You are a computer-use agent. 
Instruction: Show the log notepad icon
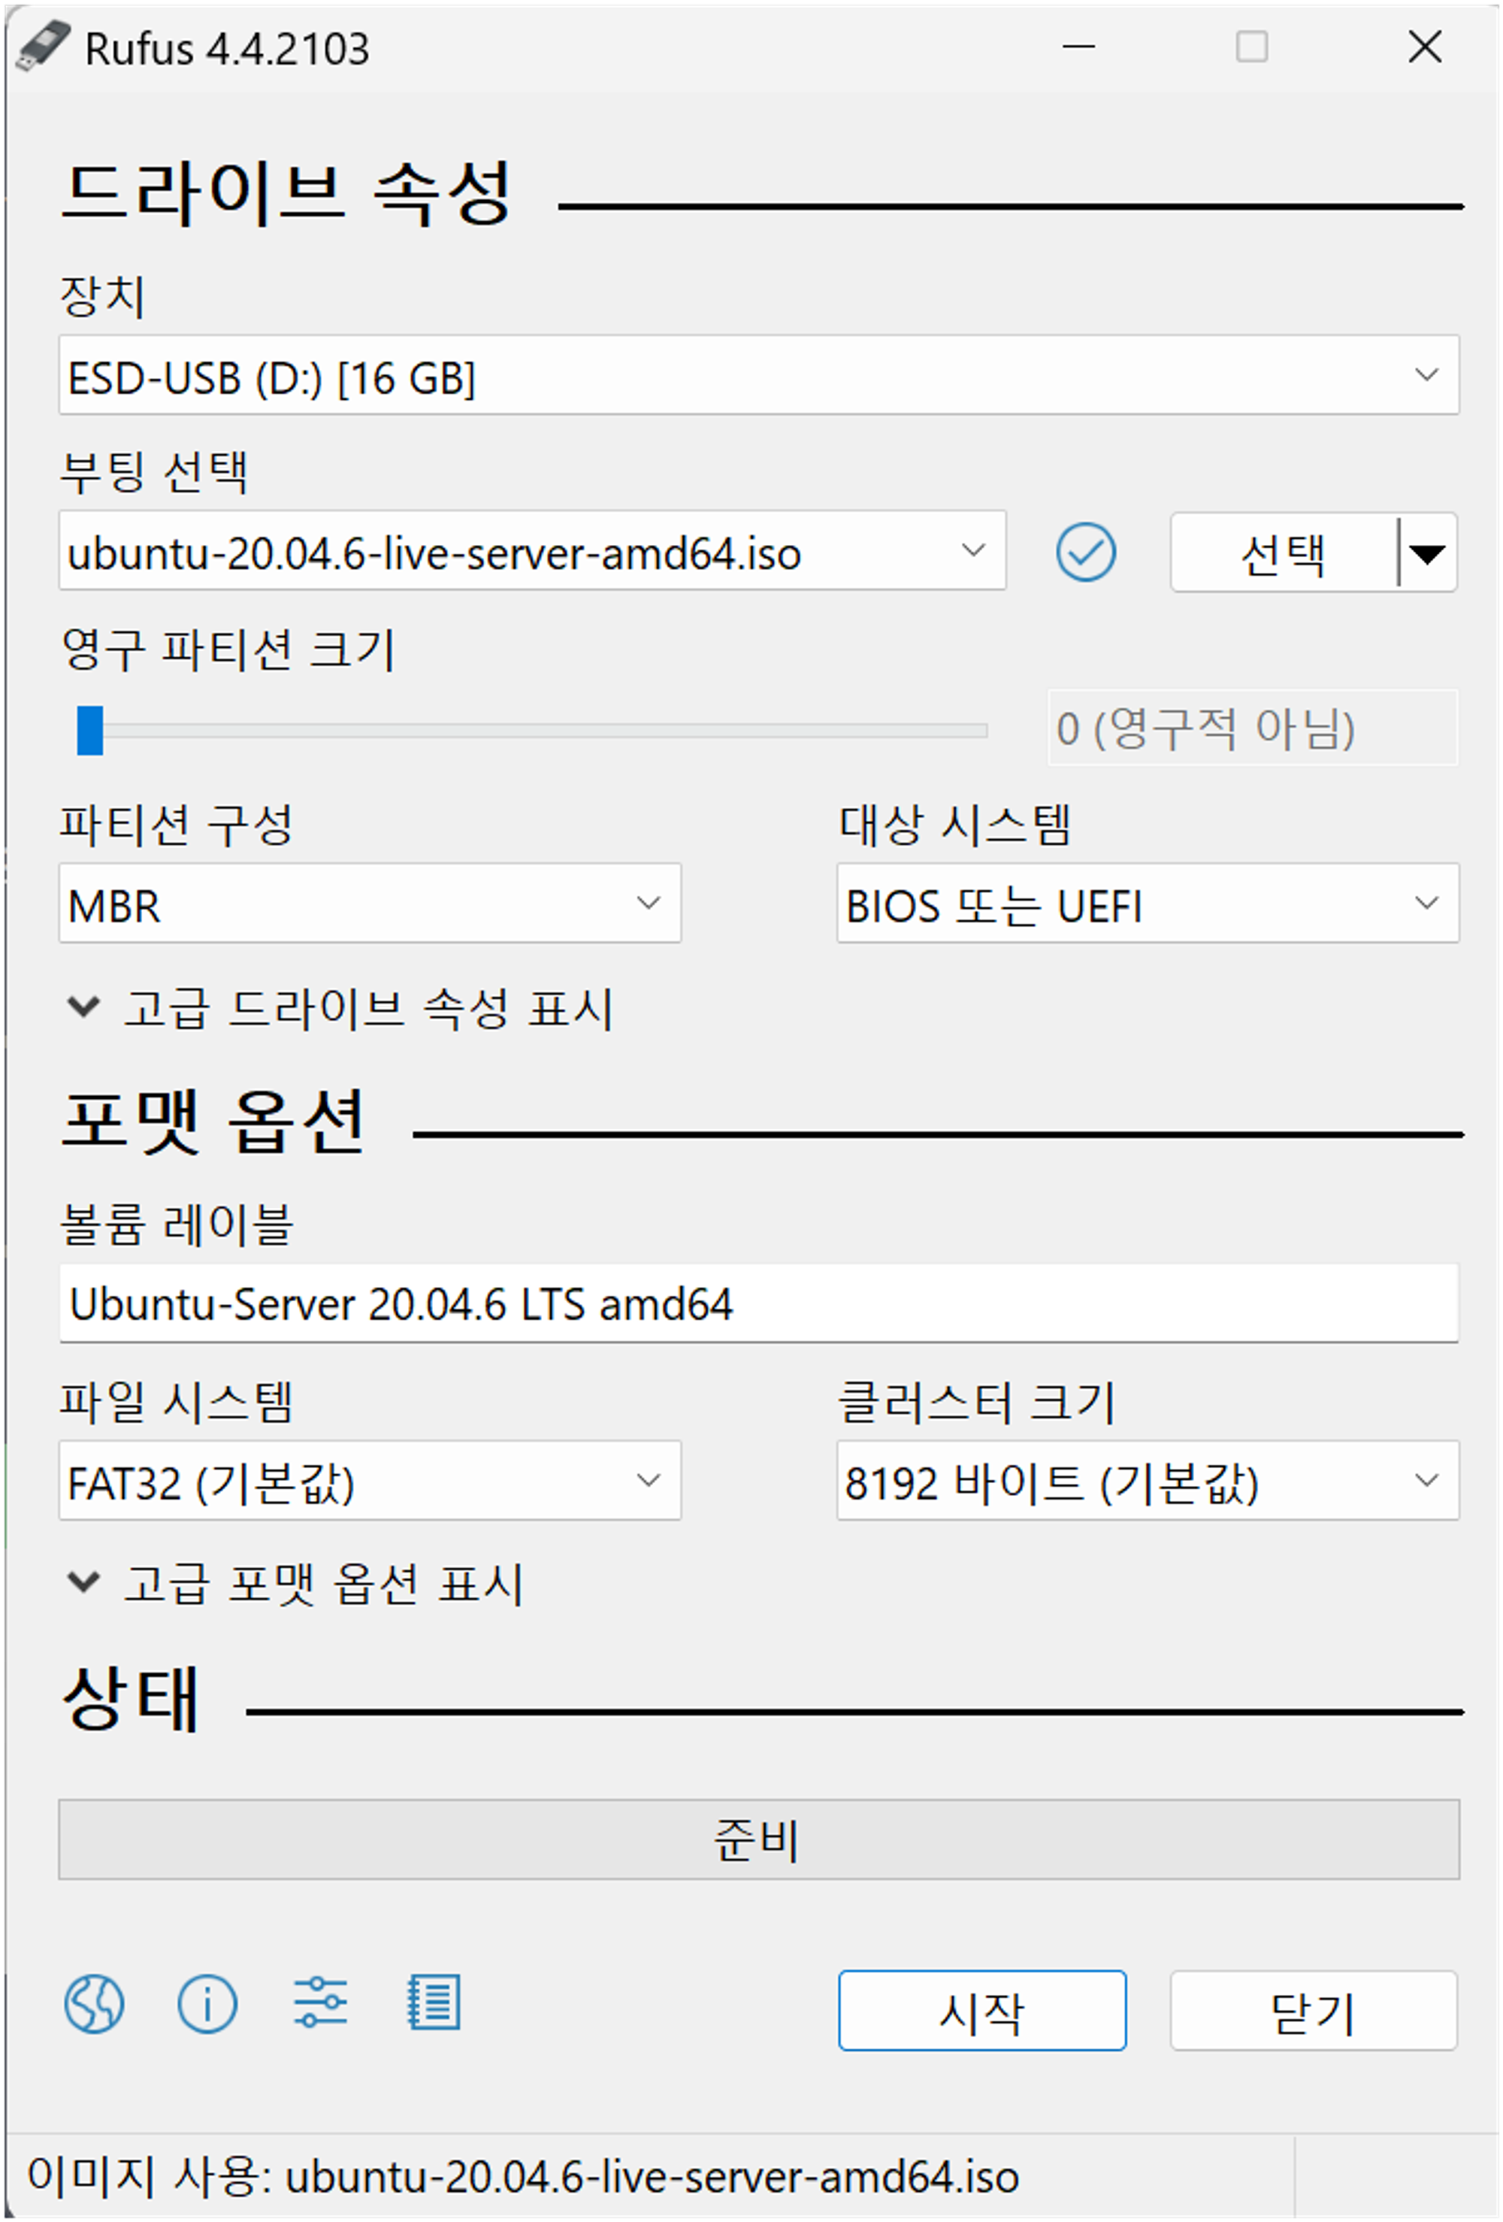tap(433, 2003)
